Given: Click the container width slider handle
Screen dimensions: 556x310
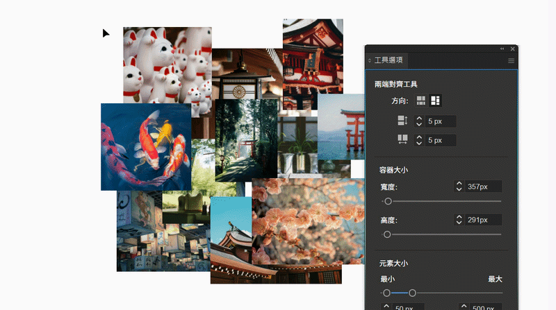Looking at the screenshot, I should [388, 201].
